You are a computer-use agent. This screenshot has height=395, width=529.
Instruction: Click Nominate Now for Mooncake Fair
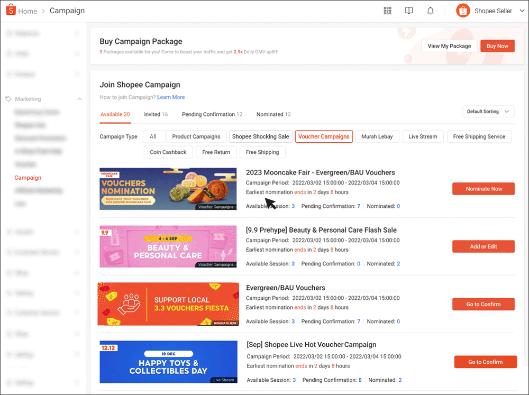point(484,189)
